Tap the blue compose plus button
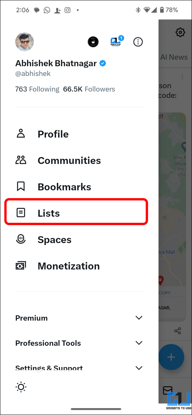The width and height of the screenshot is (192, 415). [171, 357]
